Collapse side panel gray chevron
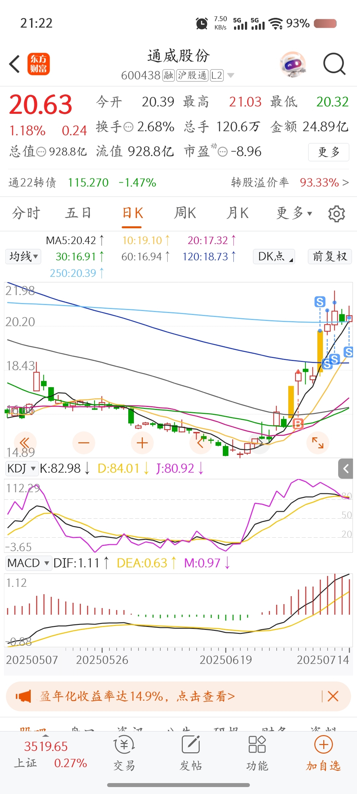The width and height of the screenshot is (357, 794). coord(346,468)
